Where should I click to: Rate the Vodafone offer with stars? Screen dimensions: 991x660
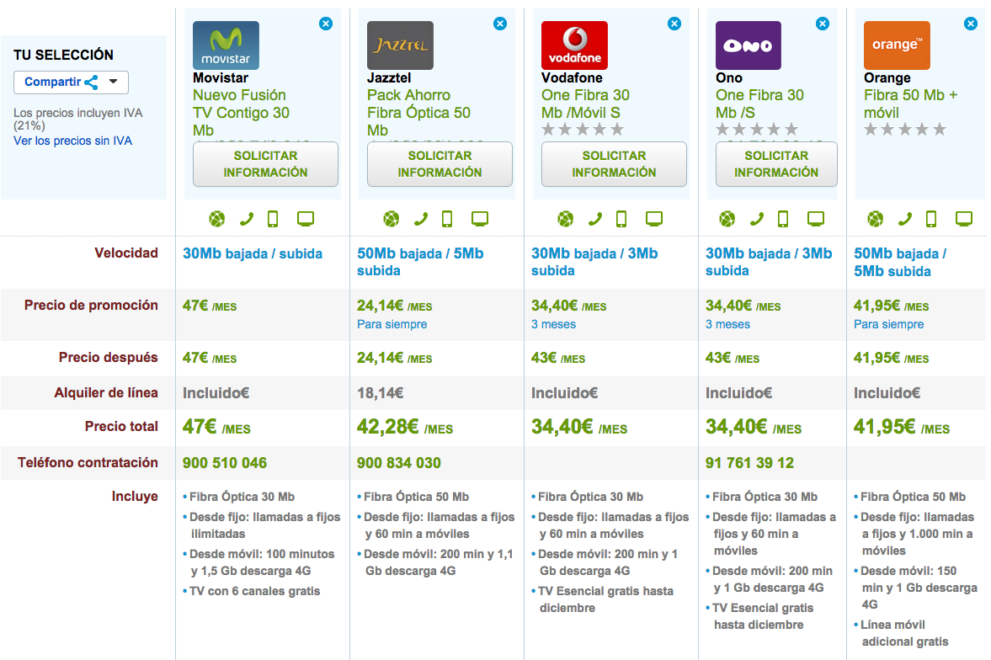tap(583, 130)
